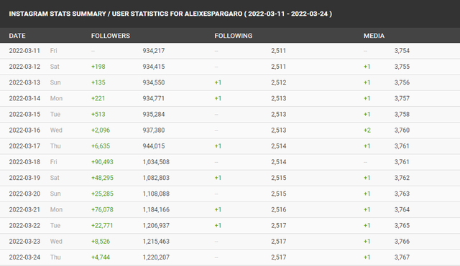The image size is (460, 266).
Task: Click date 2022-03-24 row cell
Action: point(24,257)
